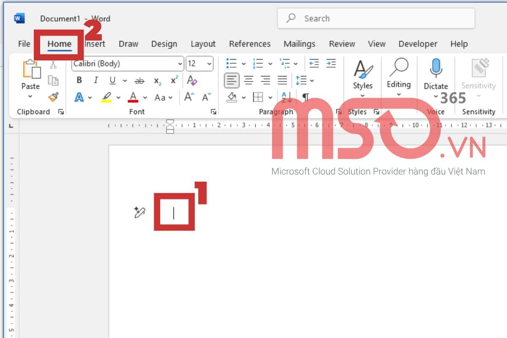Toggle Italic formatting
Screen dimensions: 507x338
[96, 80]
